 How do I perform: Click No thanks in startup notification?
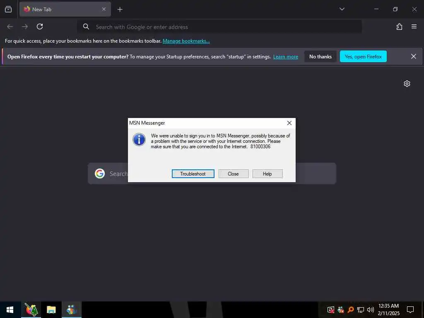320,56
